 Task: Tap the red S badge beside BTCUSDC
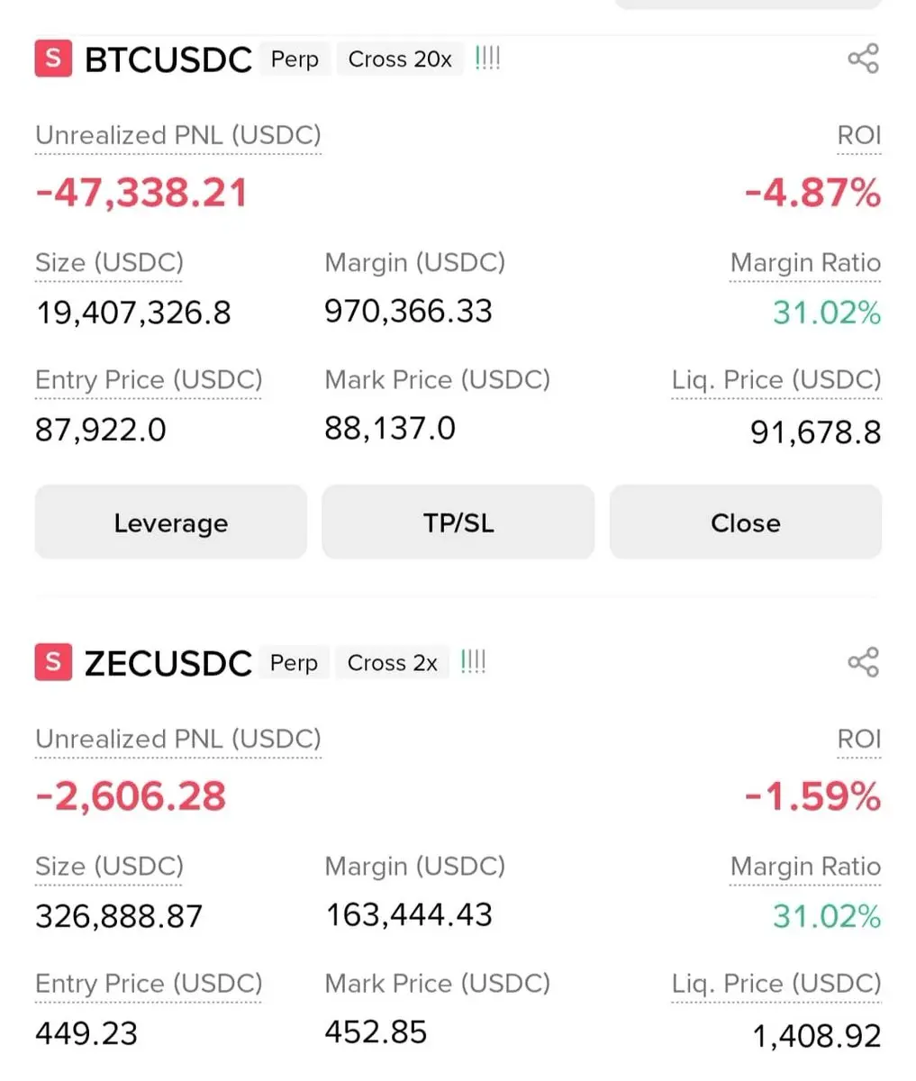(53, 59)
